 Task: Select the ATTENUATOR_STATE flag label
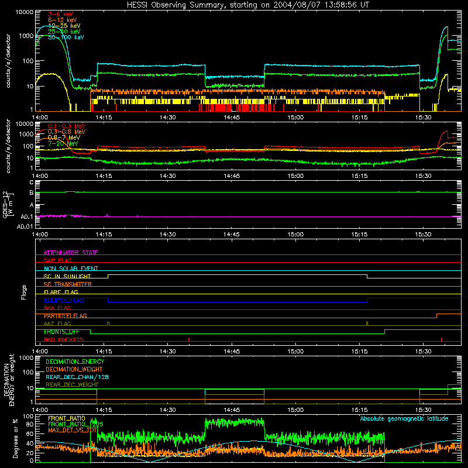(71, 253)
